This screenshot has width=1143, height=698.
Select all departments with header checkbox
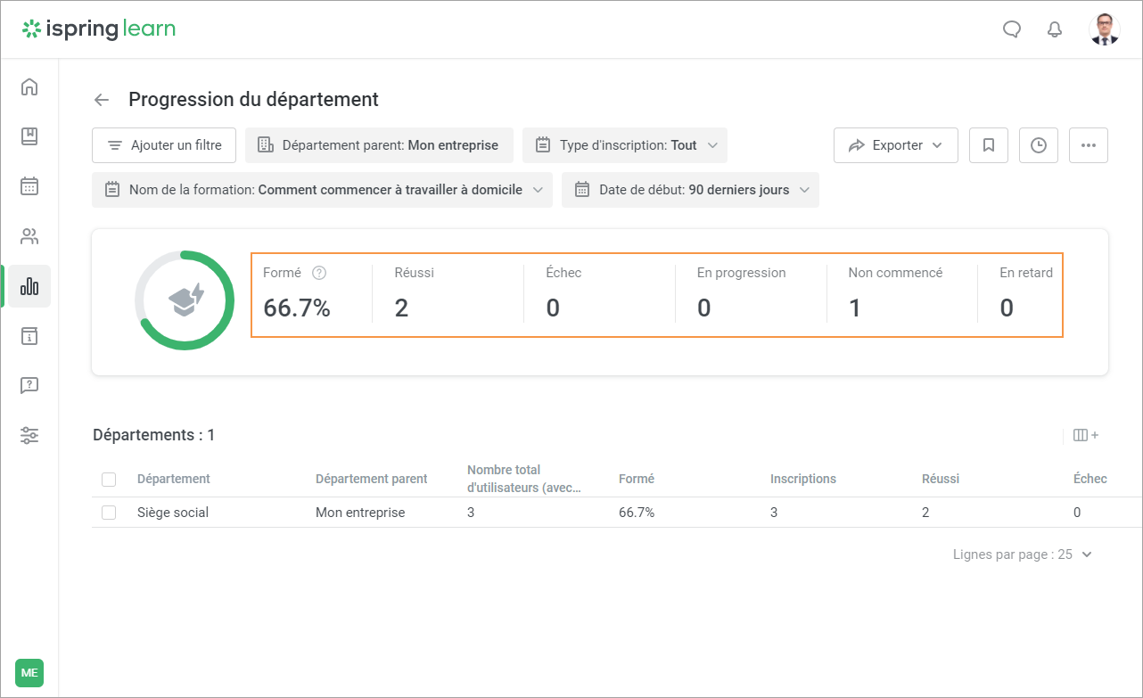(109, 480)
